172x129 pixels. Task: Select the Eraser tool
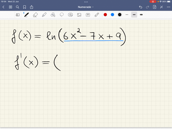coord(35,15)
